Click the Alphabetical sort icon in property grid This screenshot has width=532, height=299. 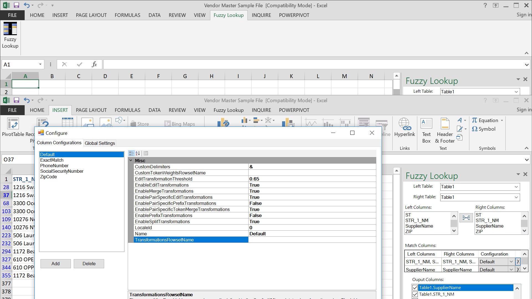tap(138, 153)
